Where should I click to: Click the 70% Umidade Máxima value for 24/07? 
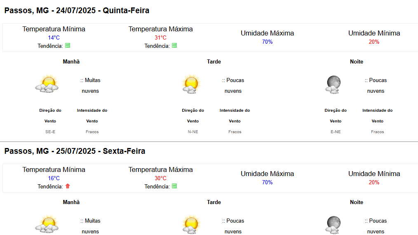[x=268, y=42]
